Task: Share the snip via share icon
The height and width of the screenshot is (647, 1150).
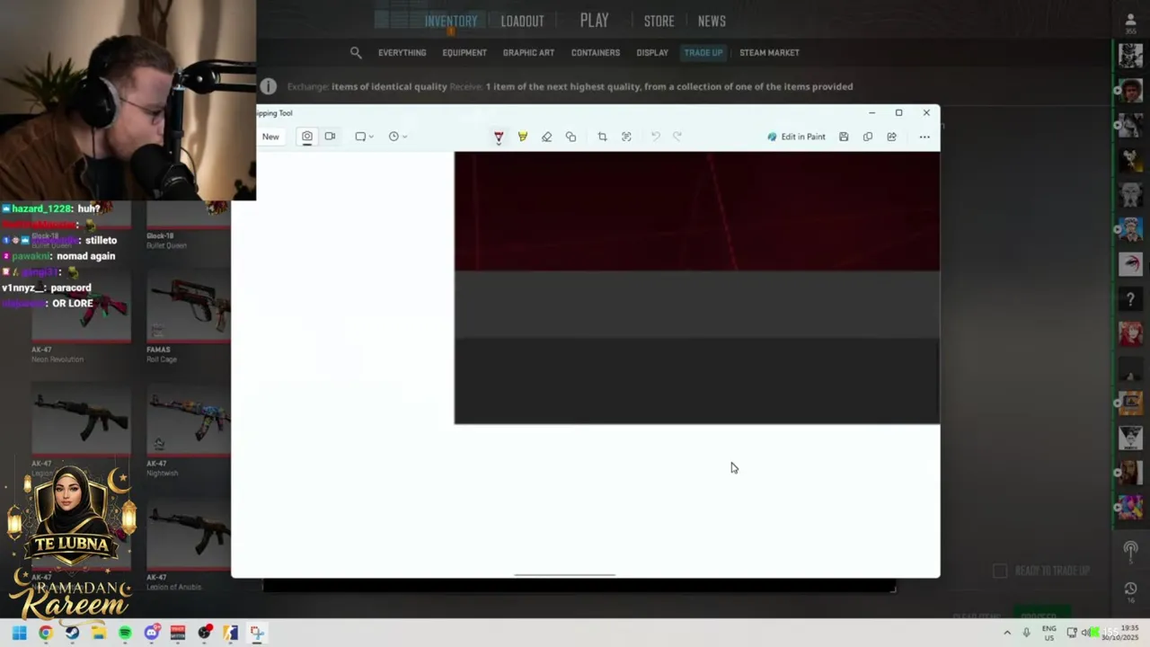Action: (x=891, y=137)
